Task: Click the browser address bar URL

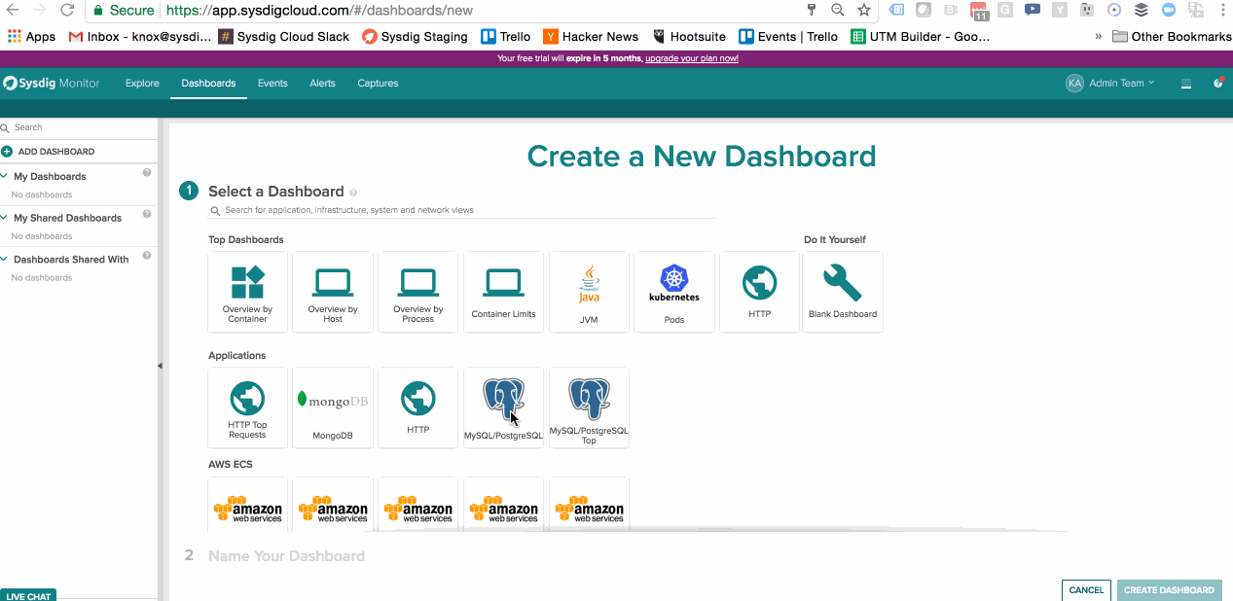Action: pos(319,10)
